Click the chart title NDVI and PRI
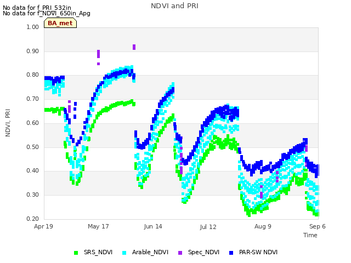The image size is (351, 263). coord(174,6)
